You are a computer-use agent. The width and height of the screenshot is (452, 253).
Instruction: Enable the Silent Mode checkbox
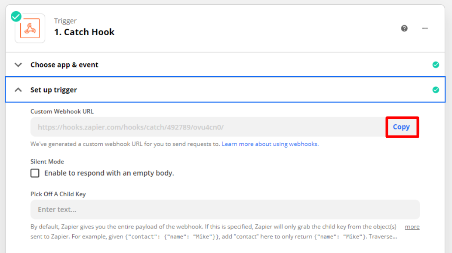(35, 173)
